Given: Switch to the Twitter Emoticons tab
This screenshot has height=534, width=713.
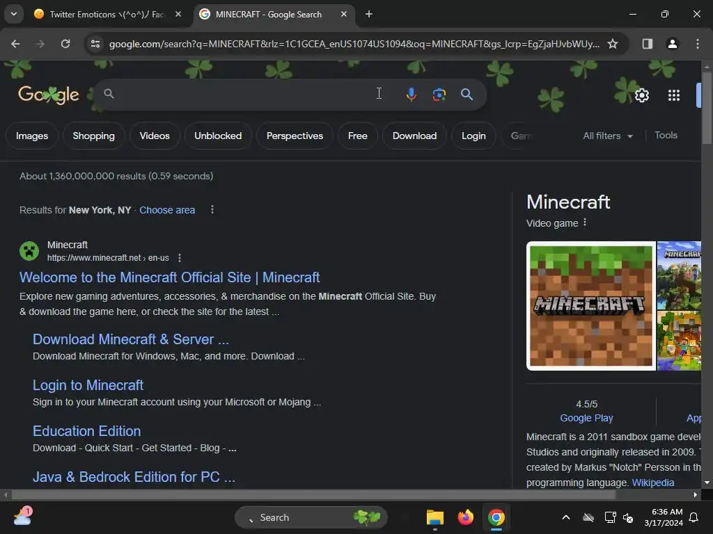Looking at the screenshot, I should click(x=107, y=14).
